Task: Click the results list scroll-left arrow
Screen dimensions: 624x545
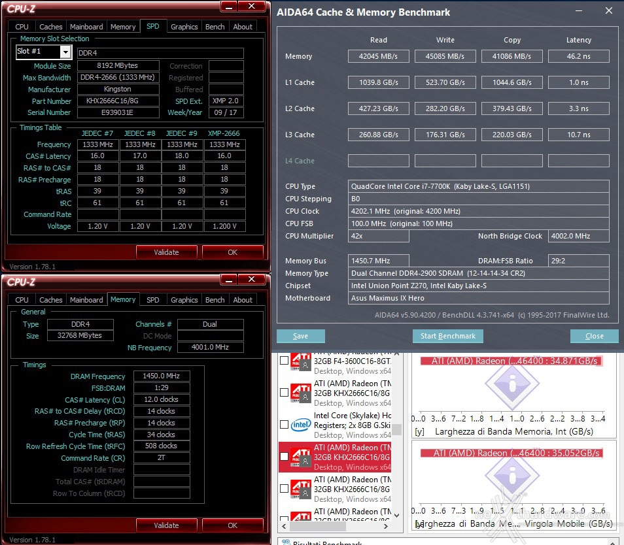Action: 284,526
